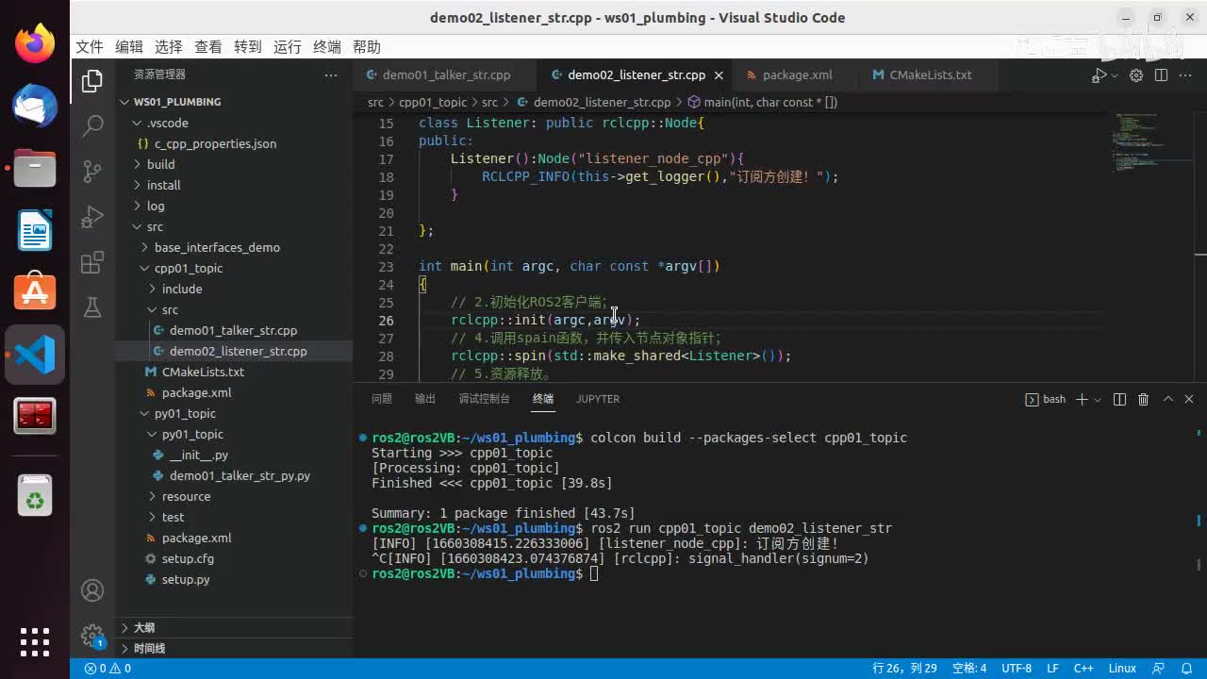Open demo01_talker_str_py.py in the explorer
The image size is (1207, 679).
pos(240,475)
